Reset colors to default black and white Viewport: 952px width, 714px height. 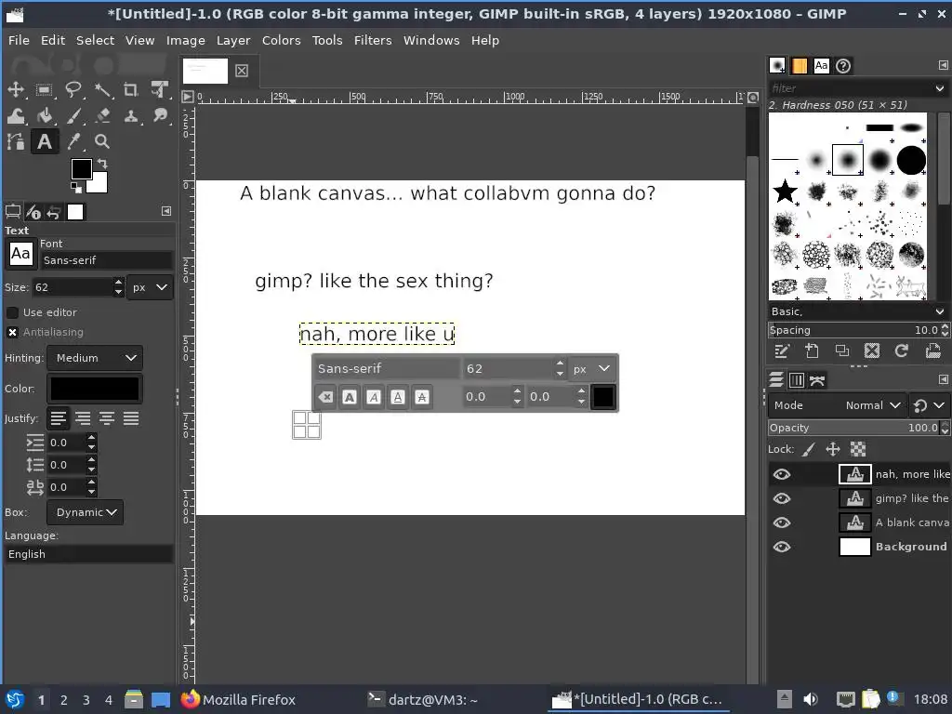tap(76, 187)
